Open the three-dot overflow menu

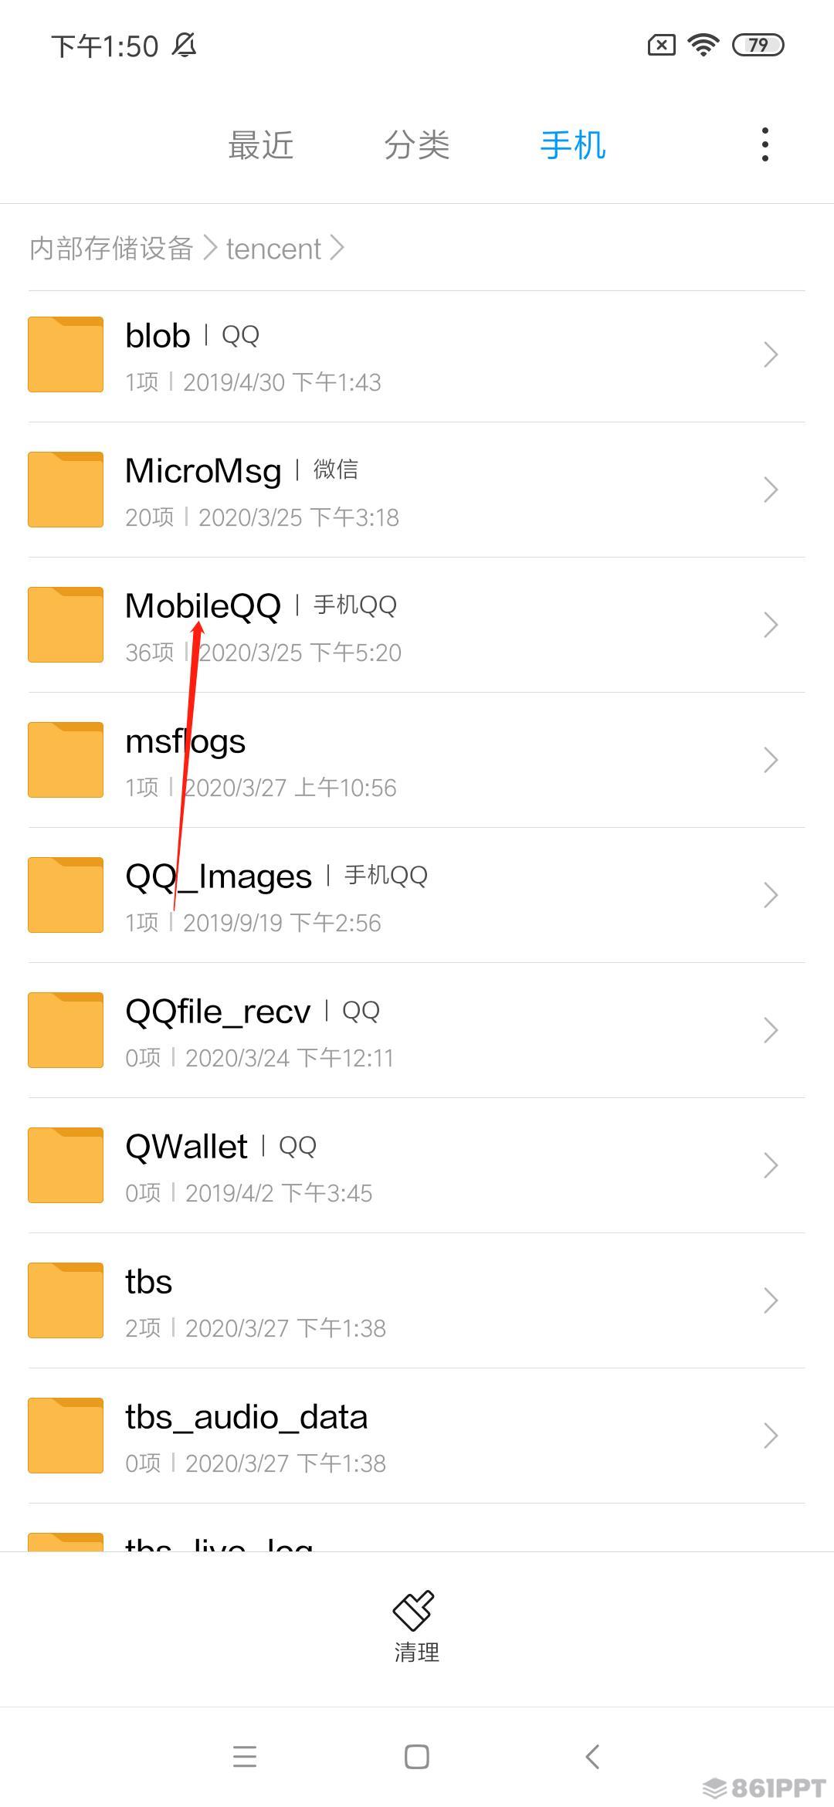coord(764,144)
